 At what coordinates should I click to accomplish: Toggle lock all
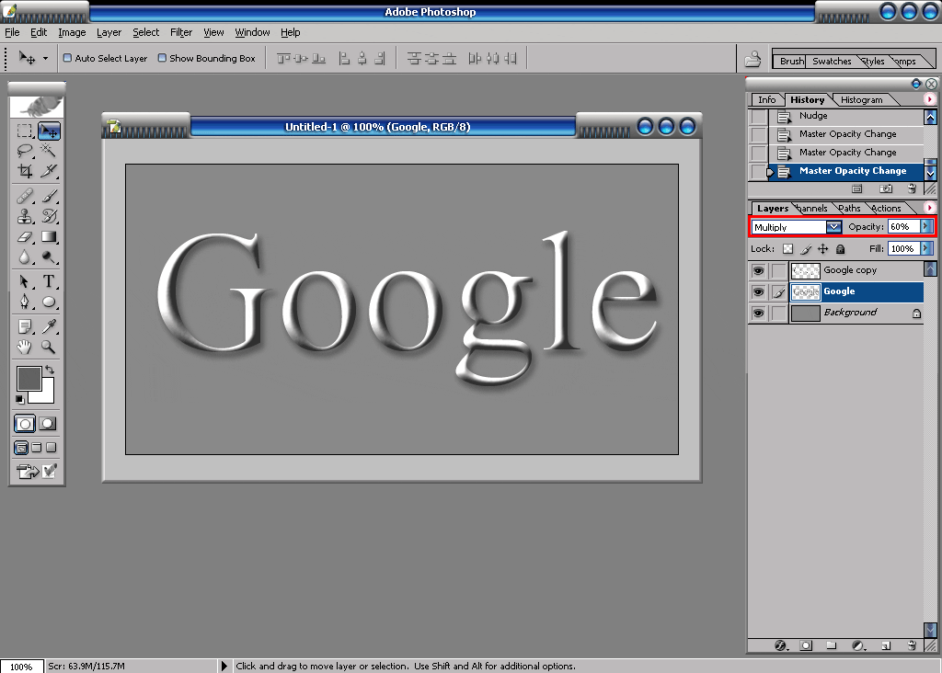841,248
